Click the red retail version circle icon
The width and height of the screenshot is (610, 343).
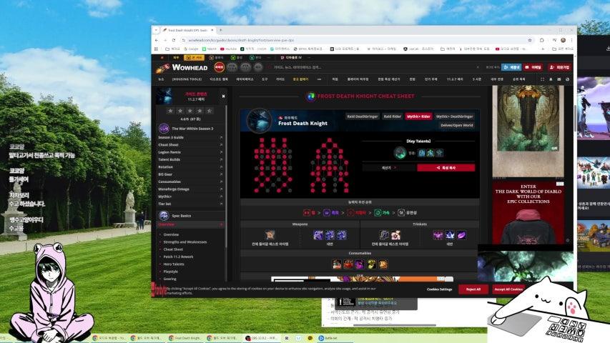click(219, 67)
